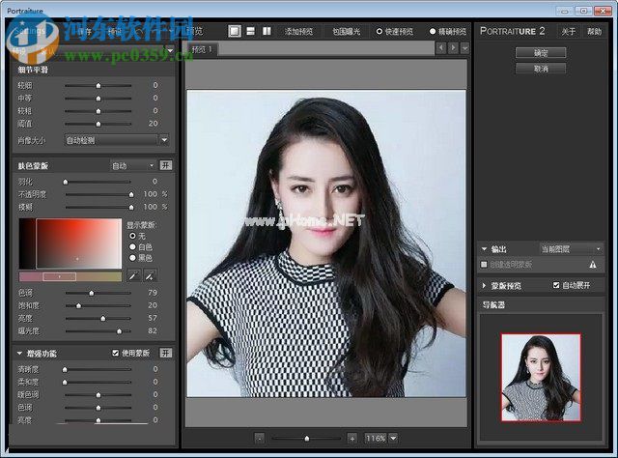Viewport: 618px width, 458px height.
Task: Select the single preview layout icon
Action: (x=235, y=30)
